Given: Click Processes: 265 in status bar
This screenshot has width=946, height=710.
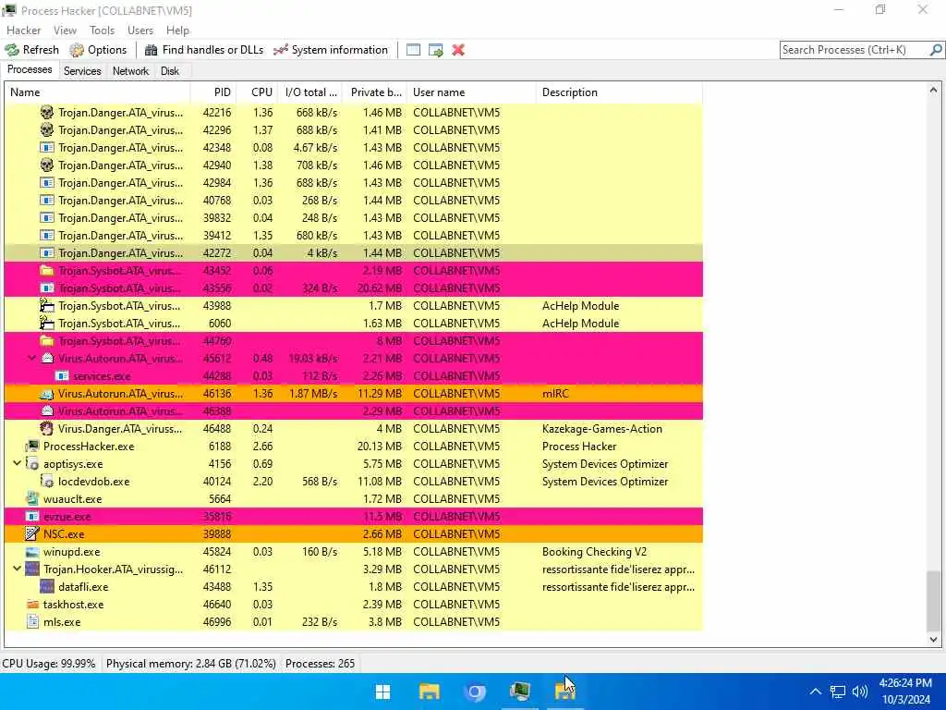Looking at the screenshot, I should click(x=320, y=664).
